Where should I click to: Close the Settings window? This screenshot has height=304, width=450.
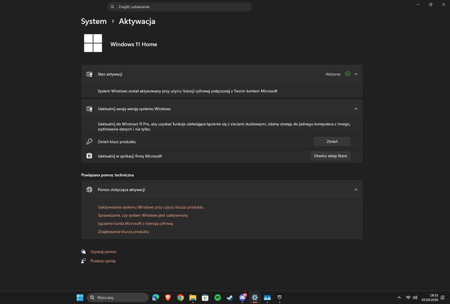(x=444, y=4)
